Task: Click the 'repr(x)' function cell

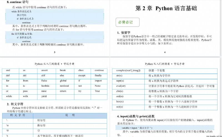Action: point(128,82)
